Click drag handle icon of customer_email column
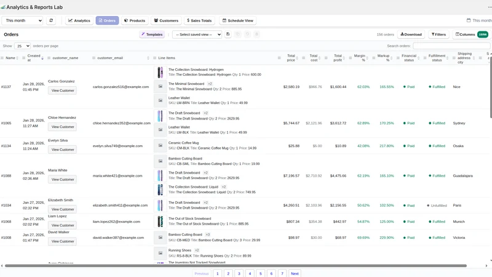 [x=94, y=58]
